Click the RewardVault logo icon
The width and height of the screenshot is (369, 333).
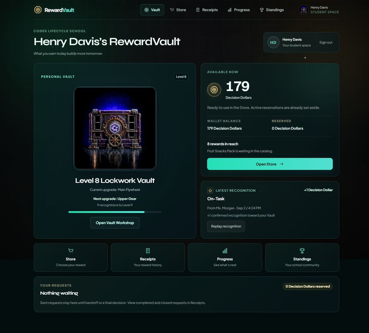coord(38,10)
